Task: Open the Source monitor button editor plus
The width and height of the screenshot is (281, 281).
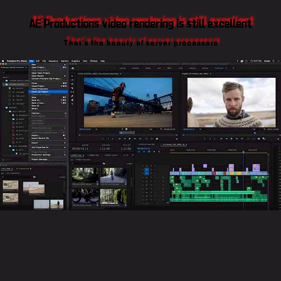Action: tap(177, 139)
